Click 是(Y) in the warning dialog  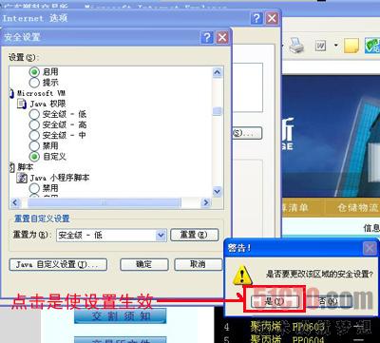pos(275,301)
